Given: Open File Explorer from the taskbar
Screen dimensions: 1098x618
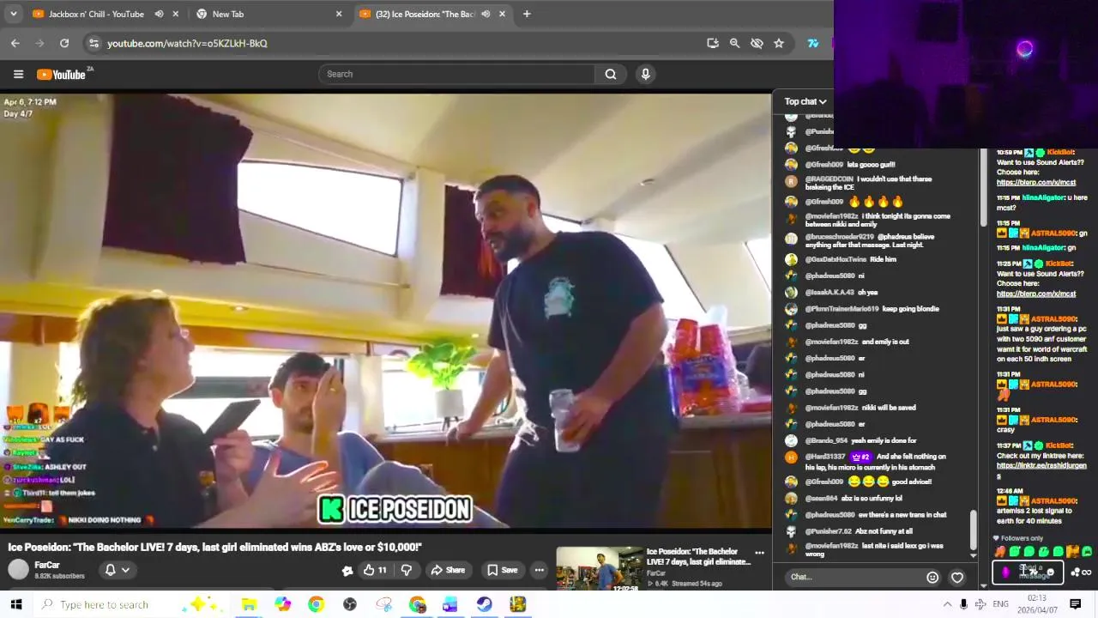Looking at the screenshot, I should [249, 604].
